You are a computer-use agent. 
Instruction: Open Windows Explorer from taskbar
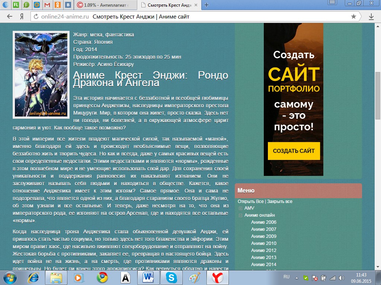[56, 278]
